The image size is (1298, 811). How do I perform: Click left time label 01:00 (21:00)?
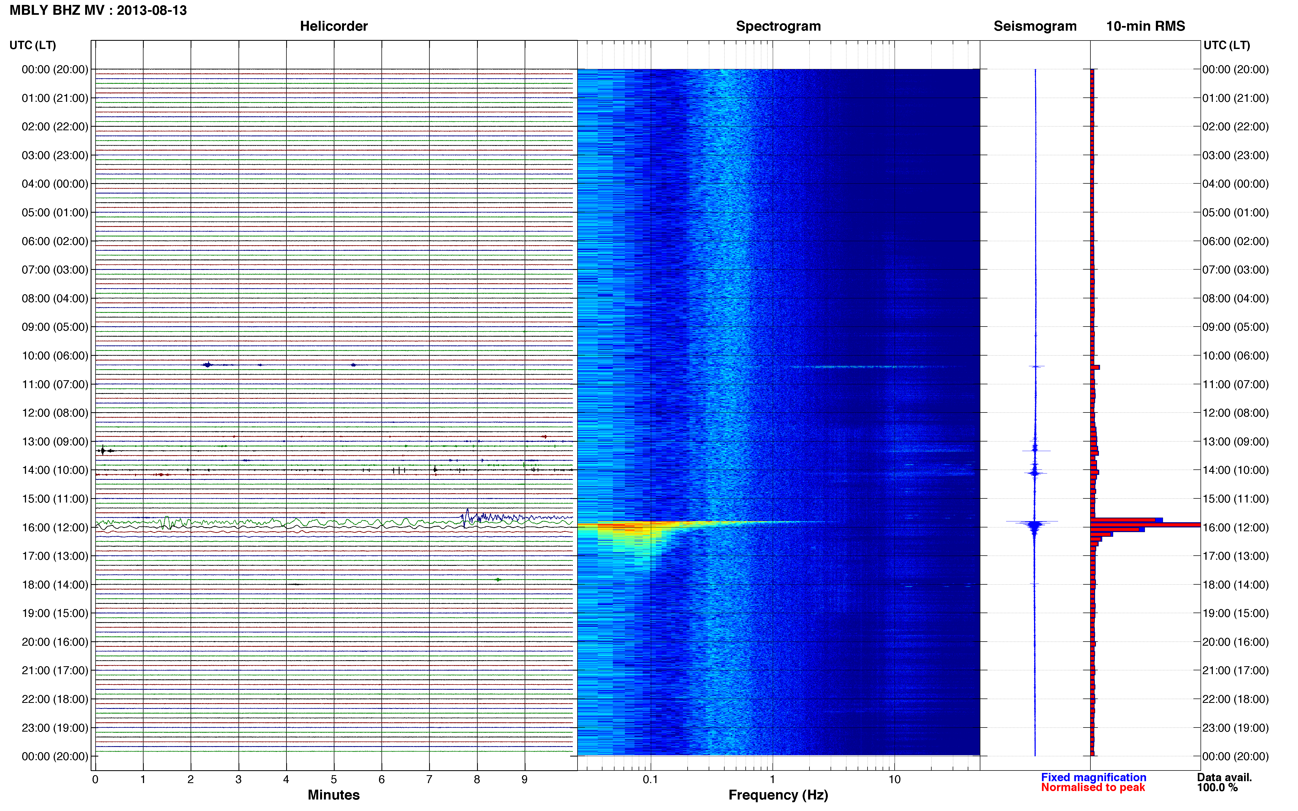pos(55,98)
